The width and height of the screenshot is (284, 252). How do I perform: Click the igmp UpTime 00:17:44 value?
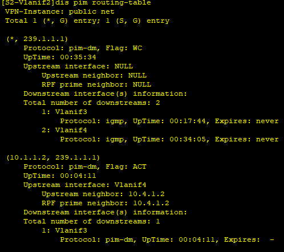[188, 121]
